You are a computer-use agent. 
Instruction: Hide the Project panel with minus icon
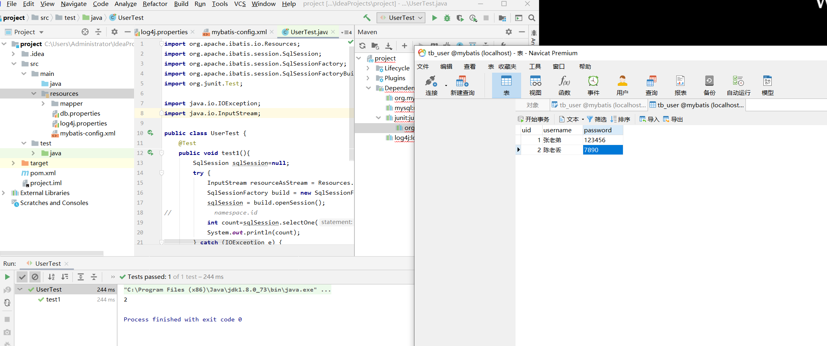point(128,32)
